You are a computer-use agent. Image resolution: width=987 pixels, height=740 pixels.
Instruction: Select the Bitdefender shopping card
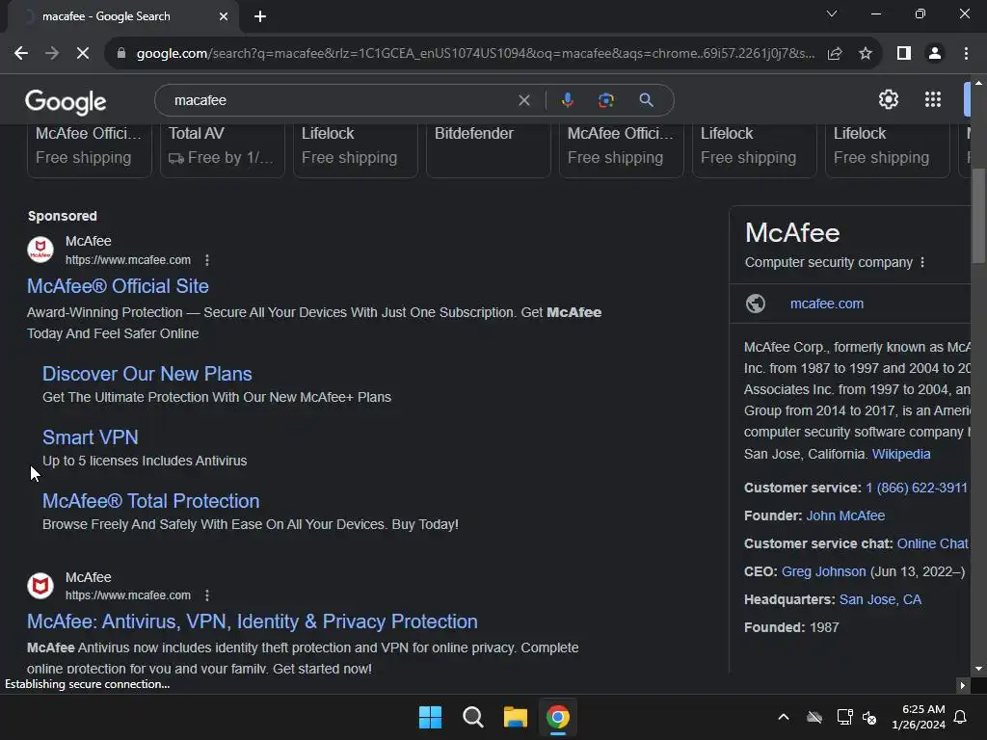[488, 150]
